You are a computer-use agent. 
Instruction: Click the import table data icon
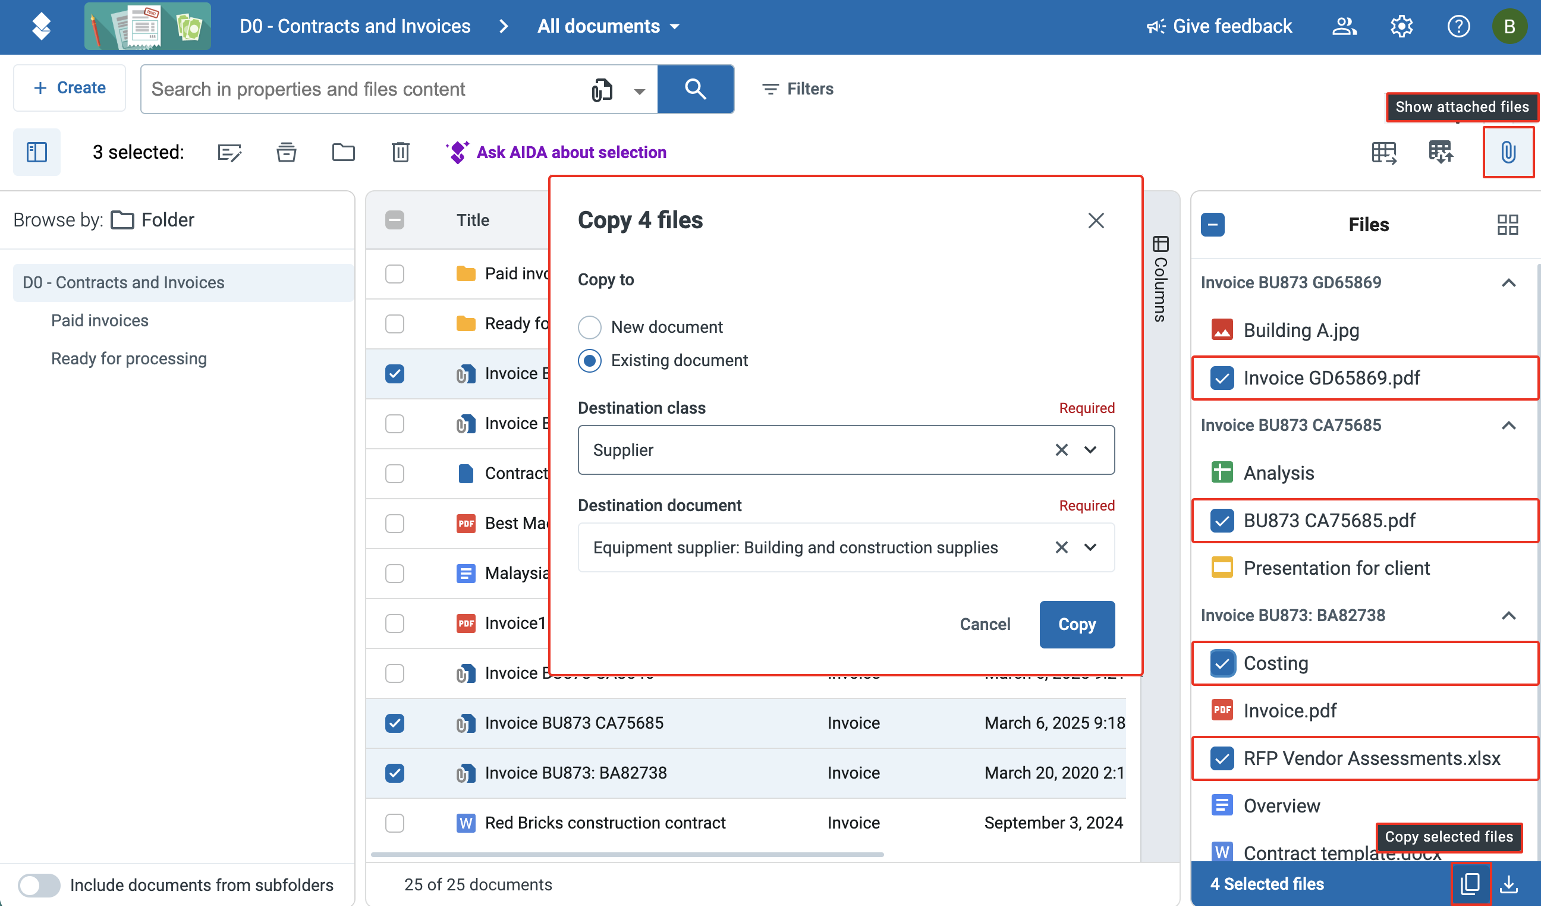point(1441,152)
